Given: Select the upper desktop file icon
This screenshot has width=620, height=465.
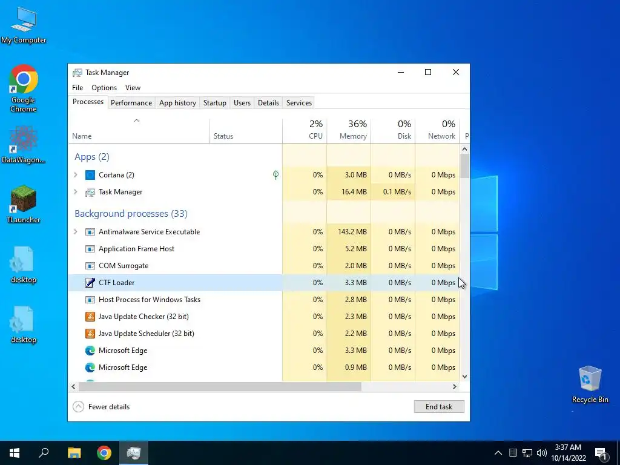Looking at the screenshot, I should pos(24,265).
